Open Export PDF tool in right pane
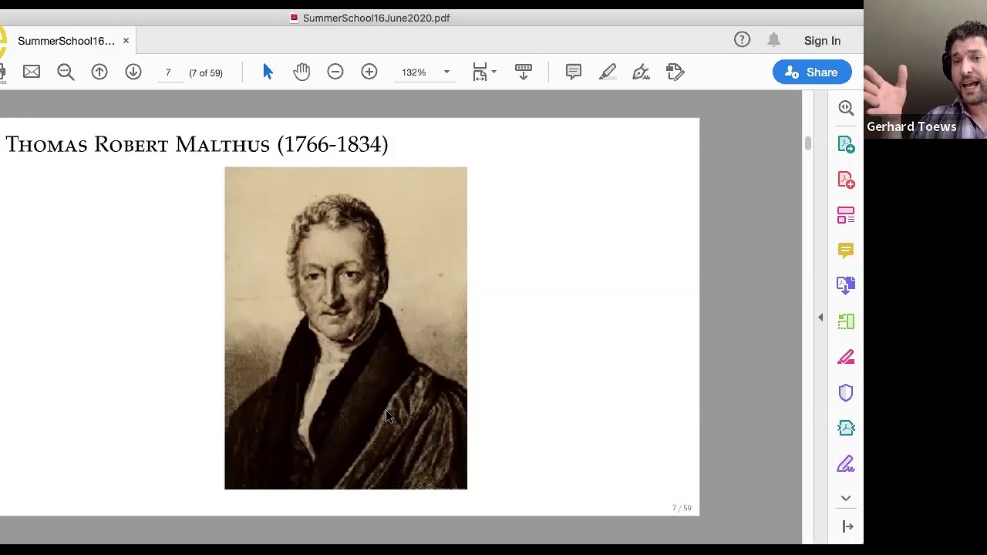Screen dimensions: 987x555 click(x=846, y=144)
